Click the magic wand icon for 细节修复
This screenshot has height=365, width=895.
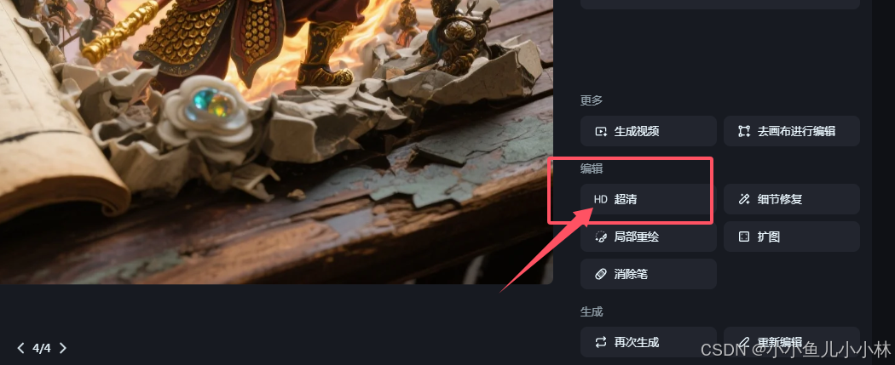[x=744, y=199]
